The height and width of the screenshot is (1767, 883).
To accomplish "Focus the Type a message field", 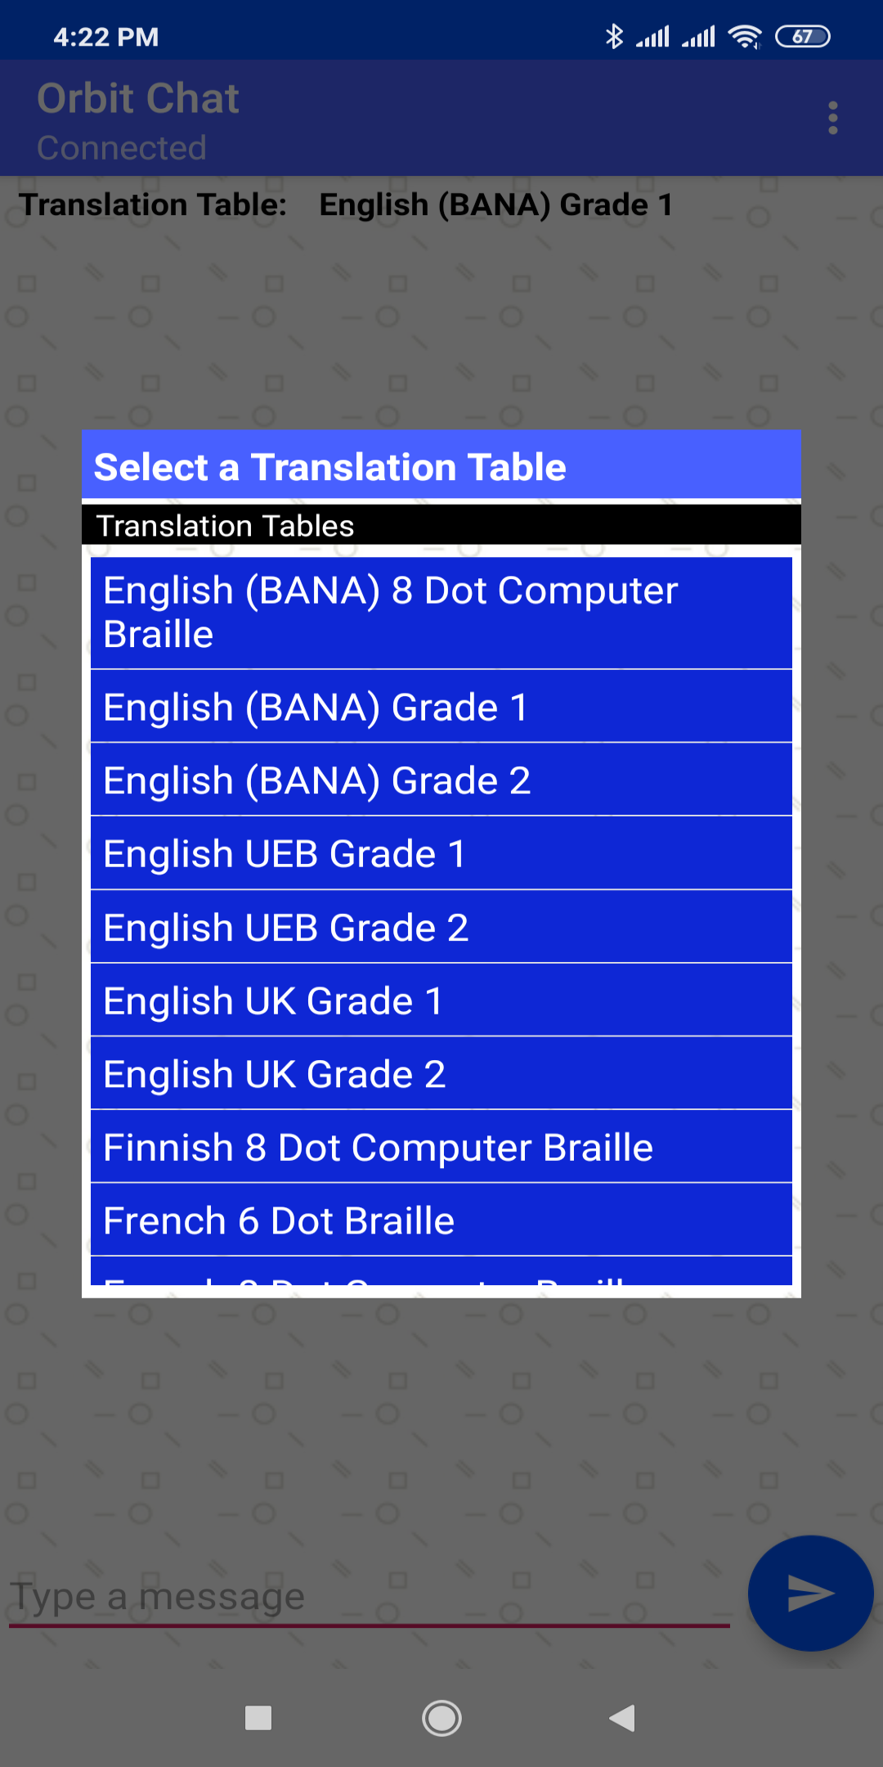I will coord(368,1597).
